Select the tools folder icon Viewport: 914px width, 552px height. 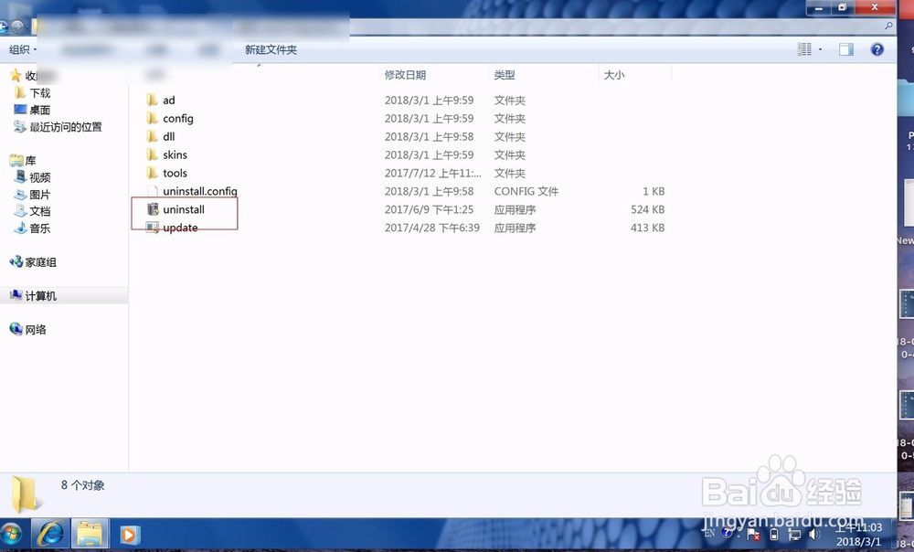point(152,173)
